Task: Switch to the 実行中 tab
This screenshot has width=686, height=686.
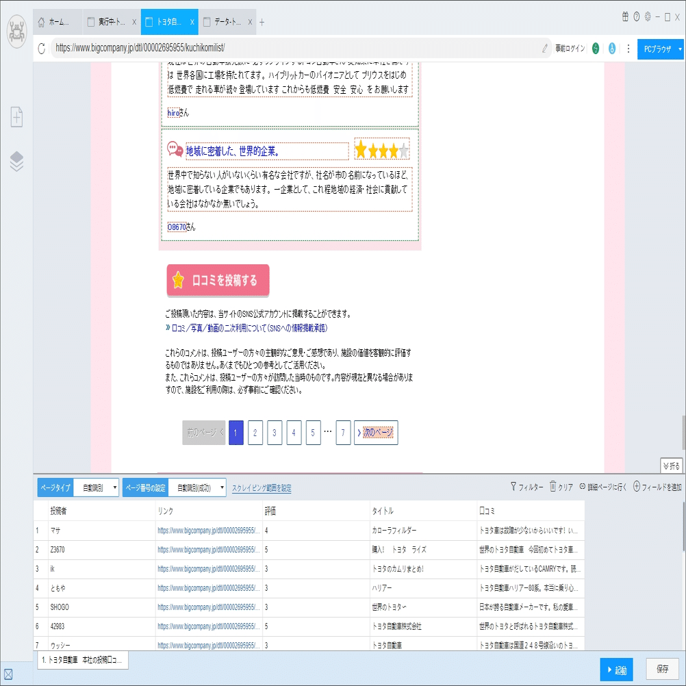Action: pyautogui.click(x=111, y=22)
